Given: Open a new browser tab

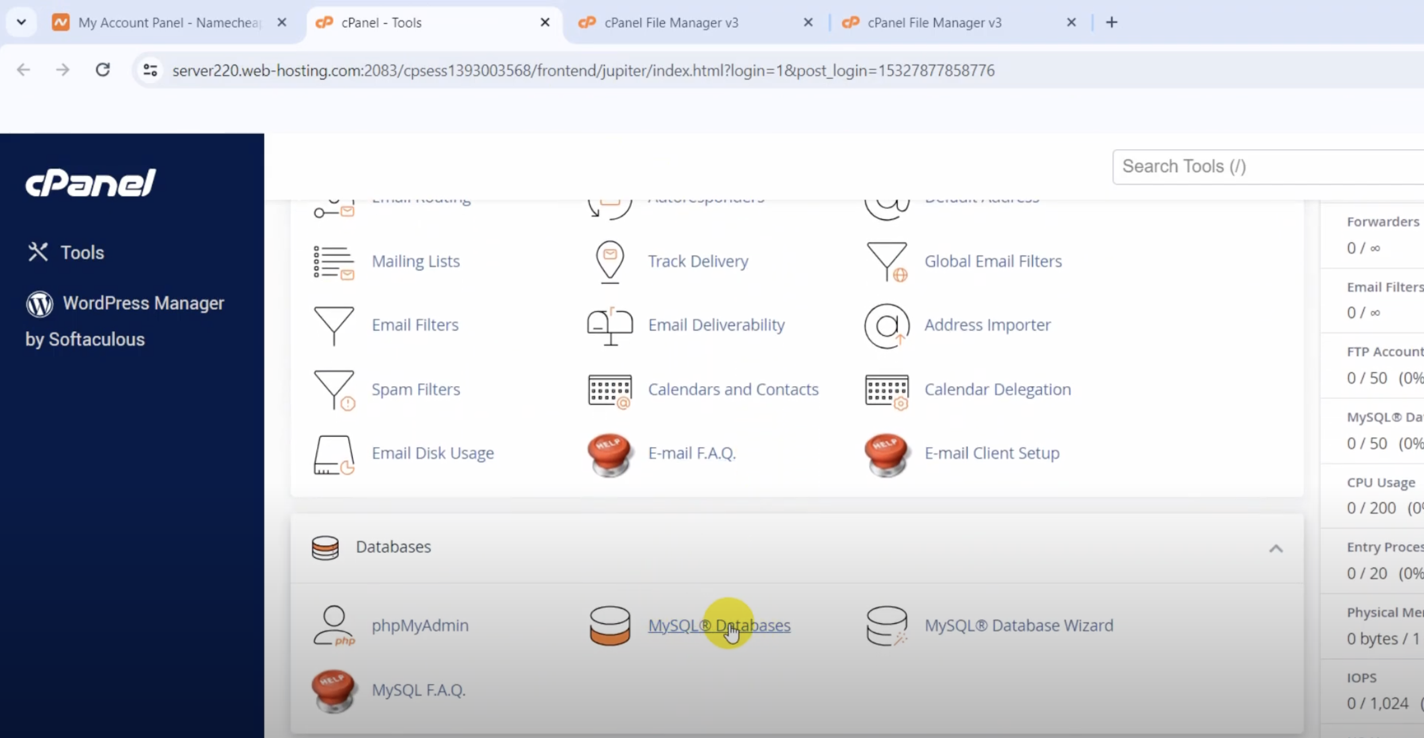Looking at the screenshot, I should 1112,22.
